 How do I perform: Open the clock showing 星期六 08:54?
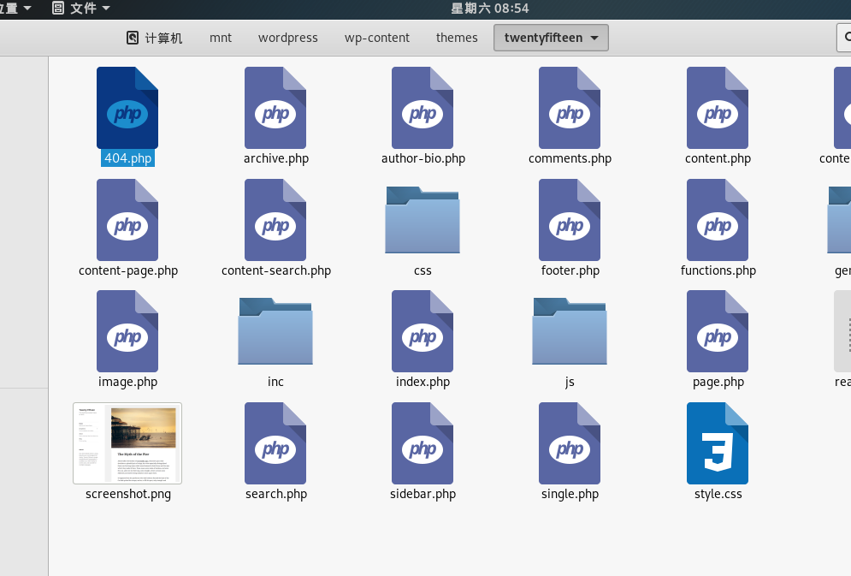(x=489, y=9)
